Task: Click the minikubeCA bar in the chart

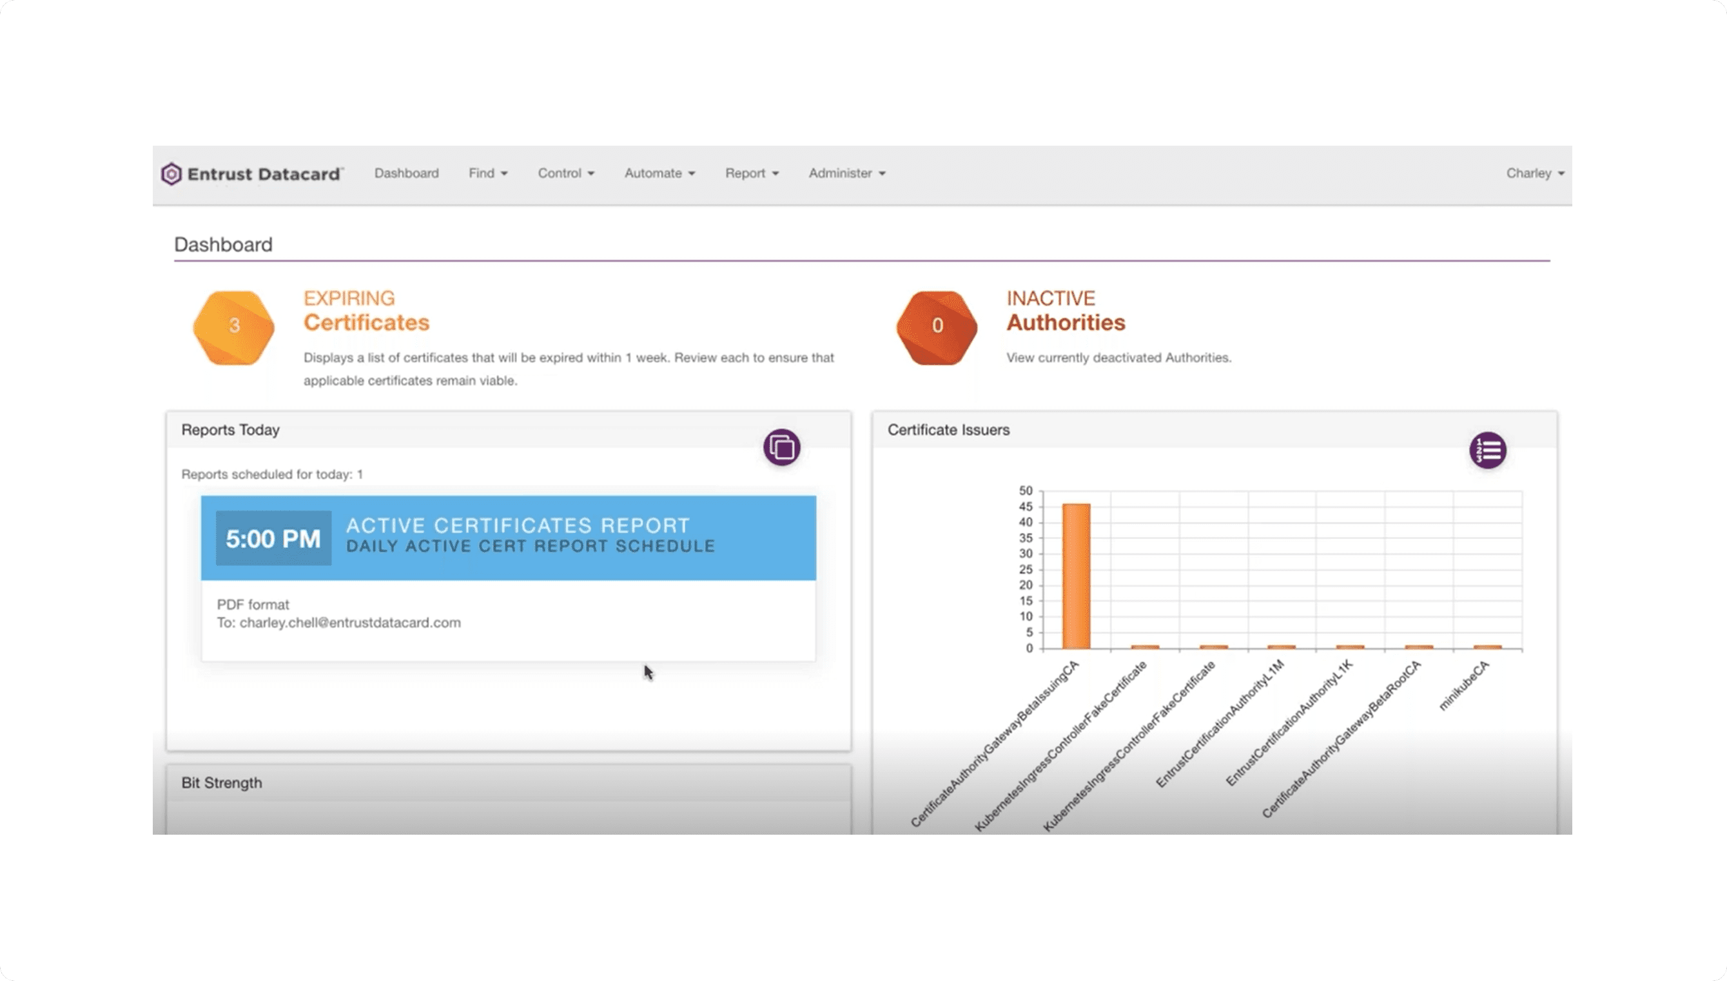Action: click(1487, 647)
